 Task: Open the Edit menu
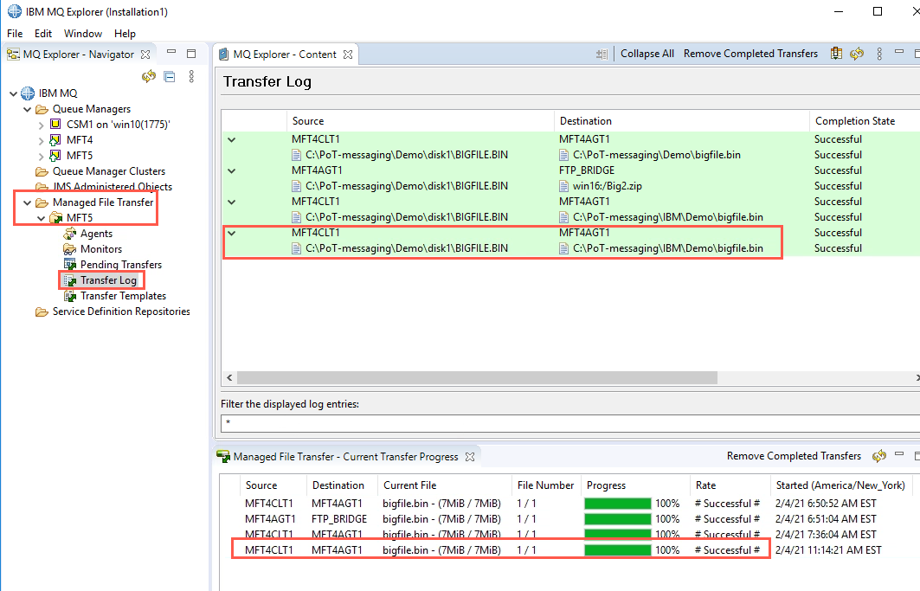(x=42, y=34)
